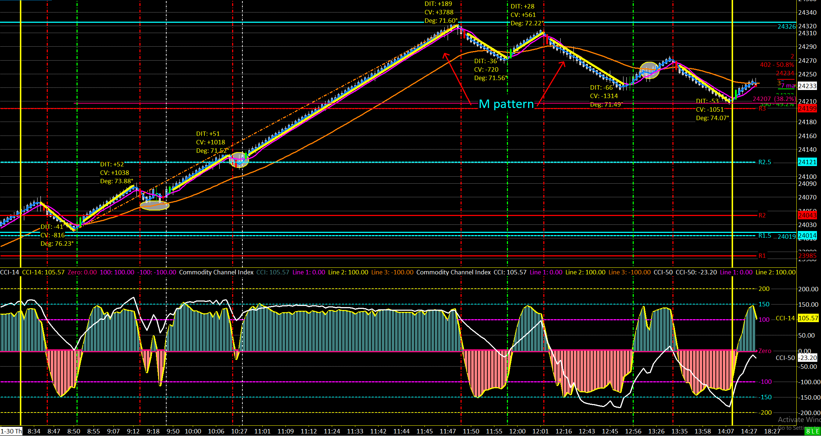
Task: Click the 10:27 time axis label
Action: point(239,431)
